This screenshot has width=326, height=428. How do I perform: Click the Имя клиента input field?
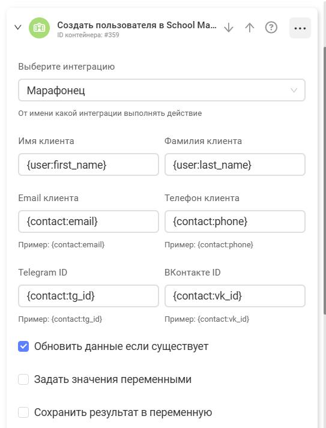coord(88,164)
